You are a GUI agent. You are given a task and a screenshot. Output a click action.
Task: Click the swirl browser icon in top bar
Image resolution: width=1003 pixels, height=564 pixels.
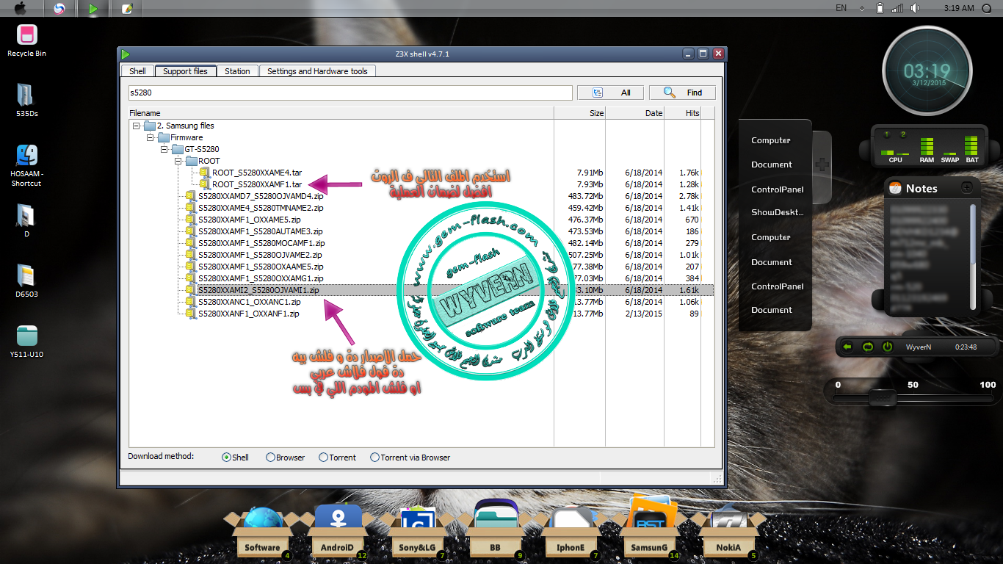tap(60, 9)
